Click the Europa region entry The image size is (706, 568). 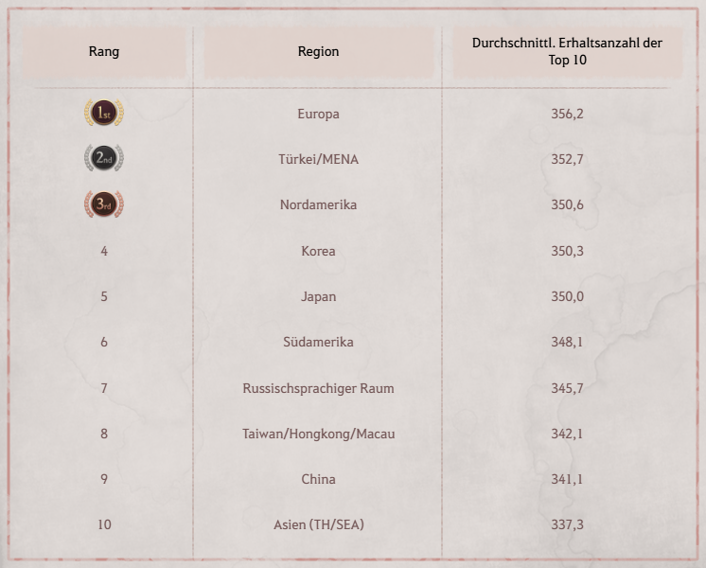tap(318, 114)
